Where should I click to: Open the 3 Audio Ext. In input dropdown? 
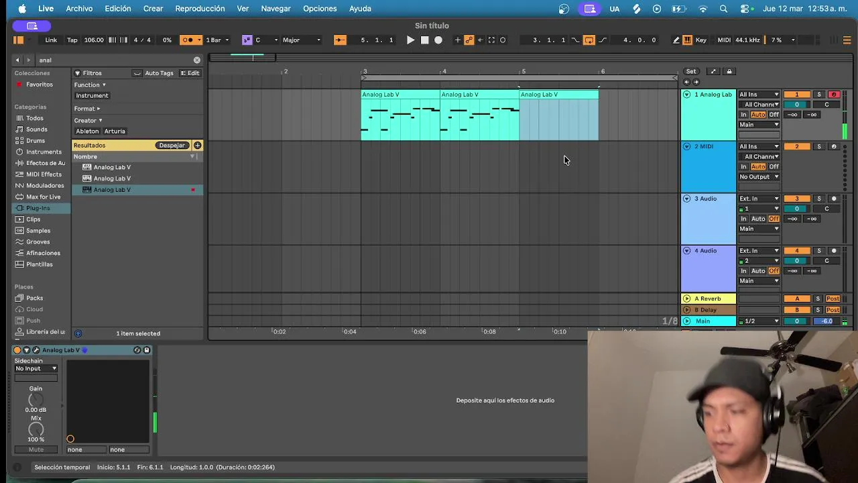click(x=759, y=199)
